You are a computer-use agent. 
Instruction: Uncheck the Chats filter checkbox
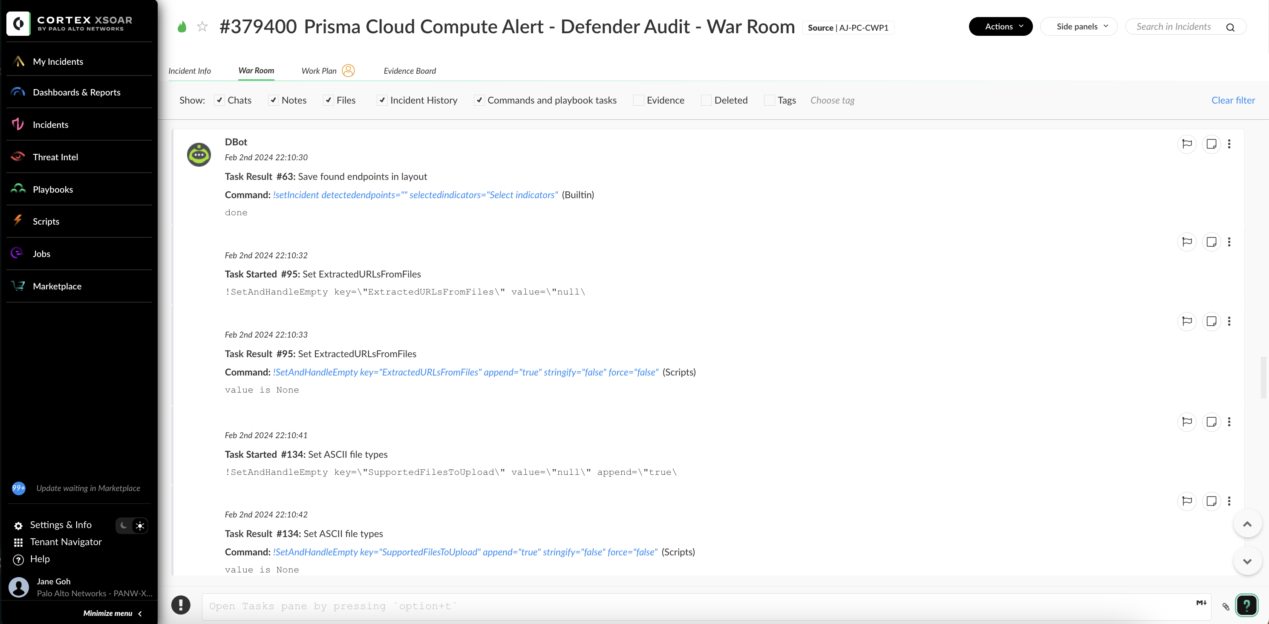(x=220, y=100)
